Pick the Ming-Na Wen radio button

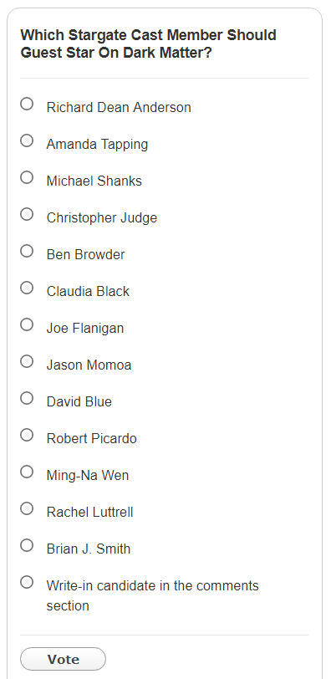click(27, 472)
